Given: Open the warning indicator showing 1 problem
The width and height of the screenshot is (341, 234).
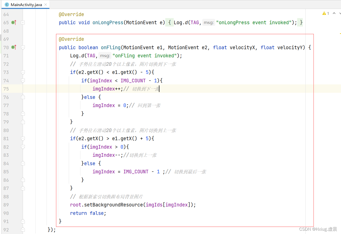Looking at the screenshot, I should (x=326, y=13).
